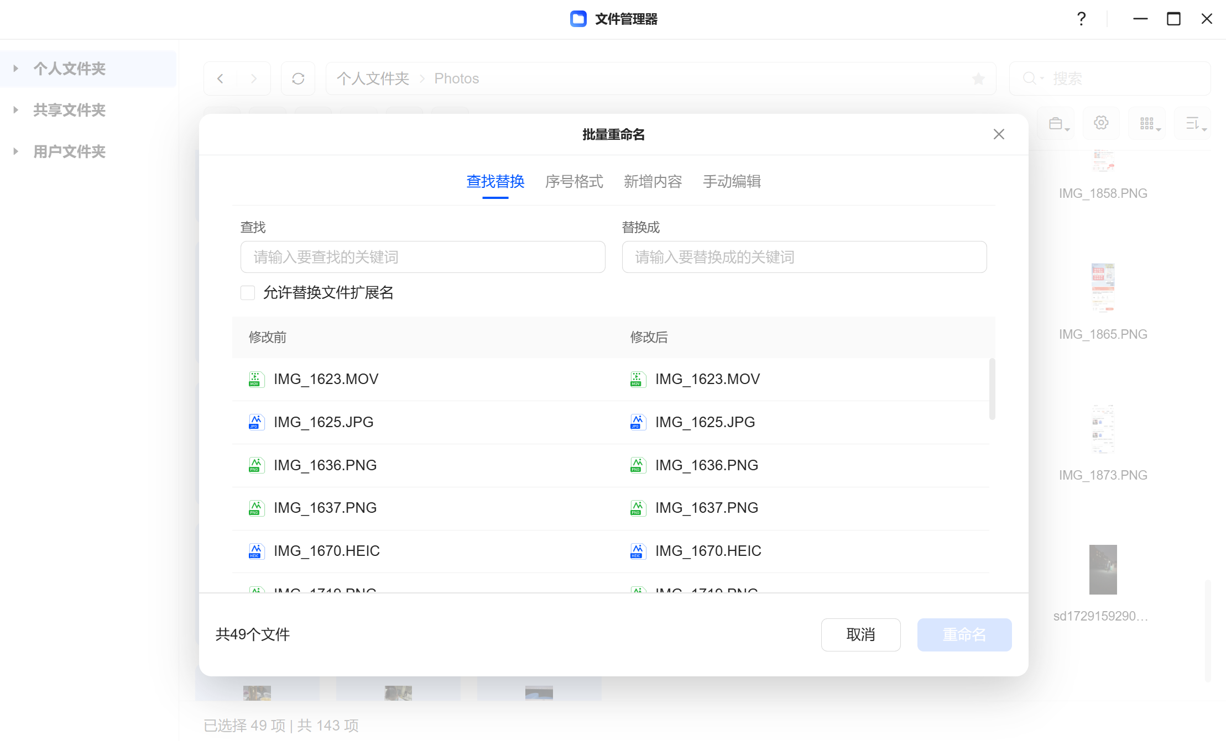1226x741 pixels.
Task: Click IMG_1636.PNG file icon in 修改前 column
Action: pyautogui.click(x=255, y=465)
